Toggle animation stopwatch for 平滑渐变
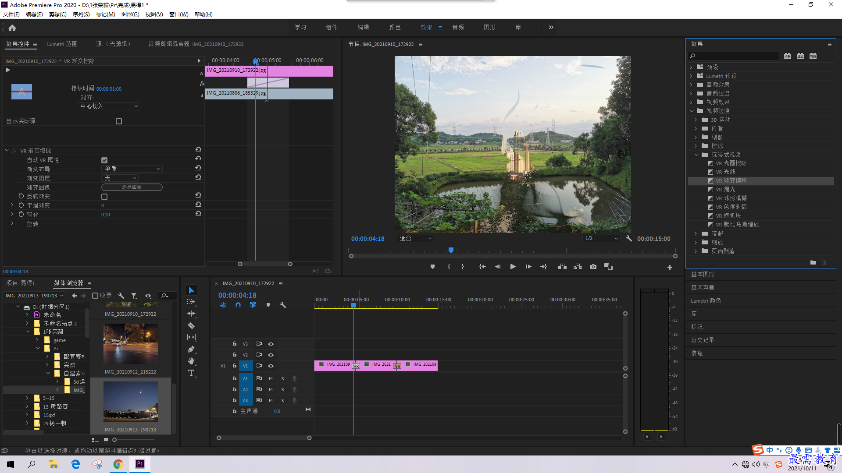This screenshot has width=842, height=473. 21,205
